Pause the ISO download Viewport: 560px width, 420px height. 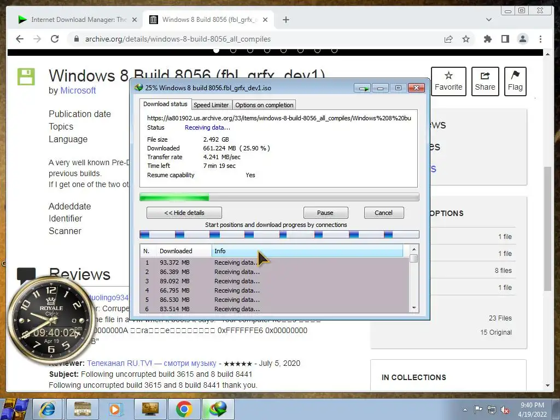click(x=325, y=213)
